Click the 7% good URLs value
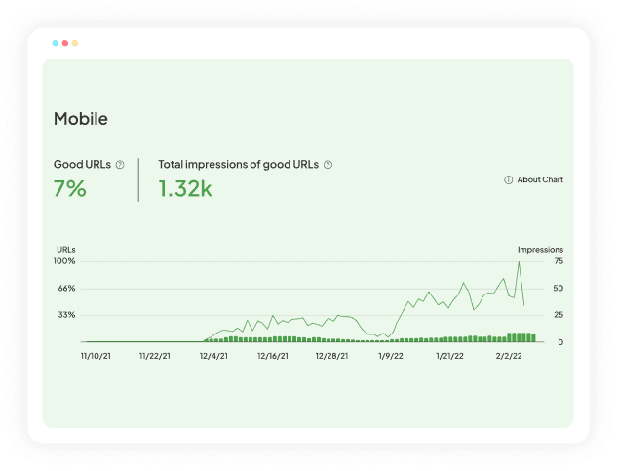 pyautogui.click(x=70, y=189)
